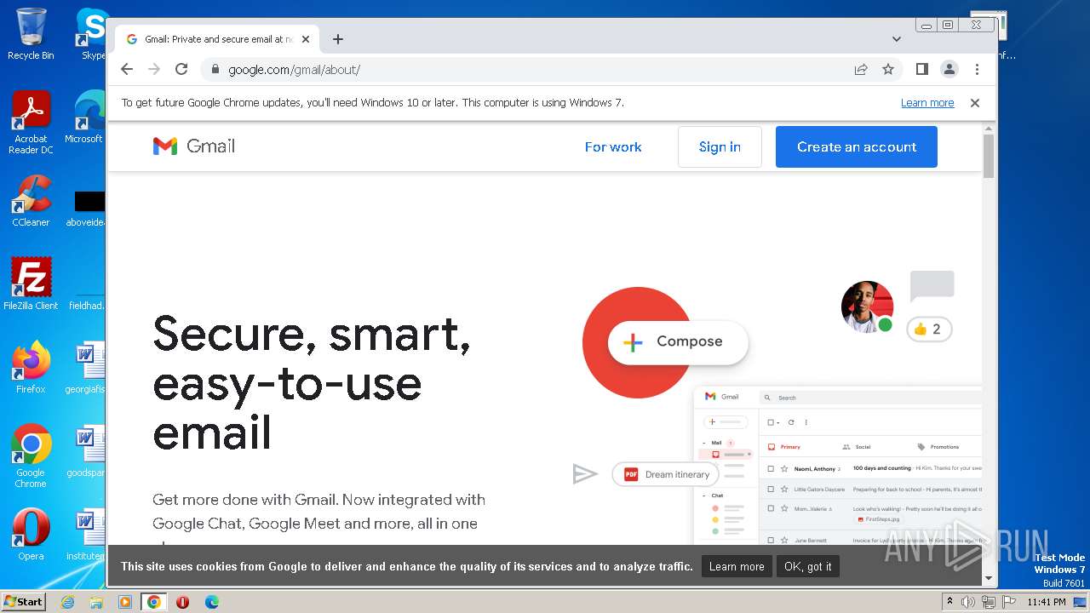Click the Gmail logo
Screen dimensions: 1090x613
(x=194, y=146)
